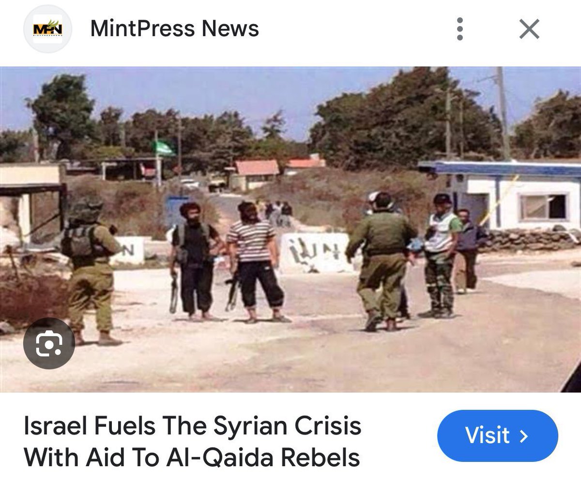Open the Israel Fuels The Syrian Crisis headline
The height and width of the screenshot is (485, 581).
point(193,442)
